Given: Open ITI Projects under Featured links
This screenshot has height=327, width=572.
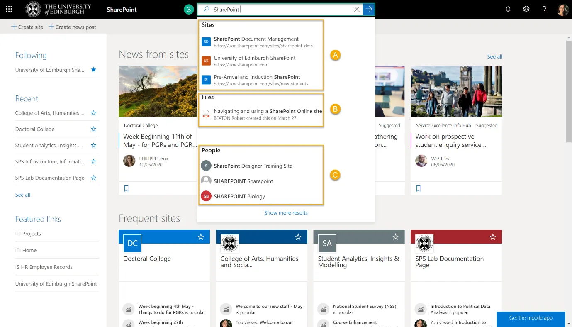Looking at the screenshot, I should click(x=28, y=234).
